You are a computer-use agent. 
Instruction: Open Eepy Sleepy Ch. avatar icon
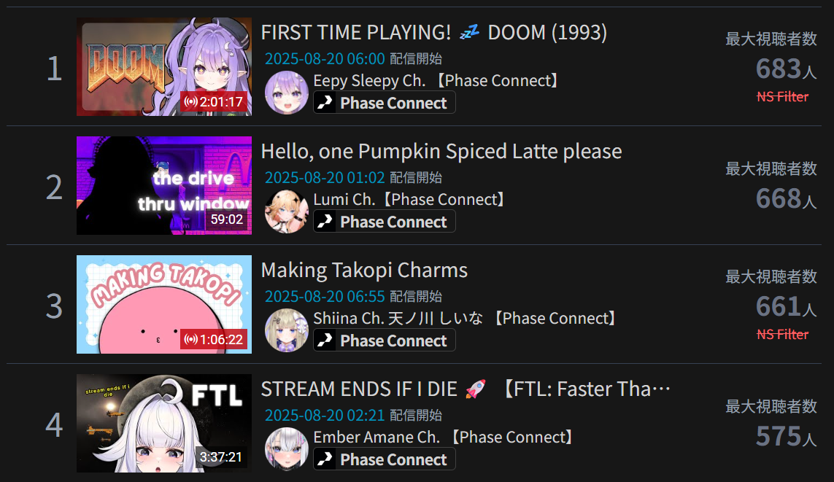[x=287, y=93]
